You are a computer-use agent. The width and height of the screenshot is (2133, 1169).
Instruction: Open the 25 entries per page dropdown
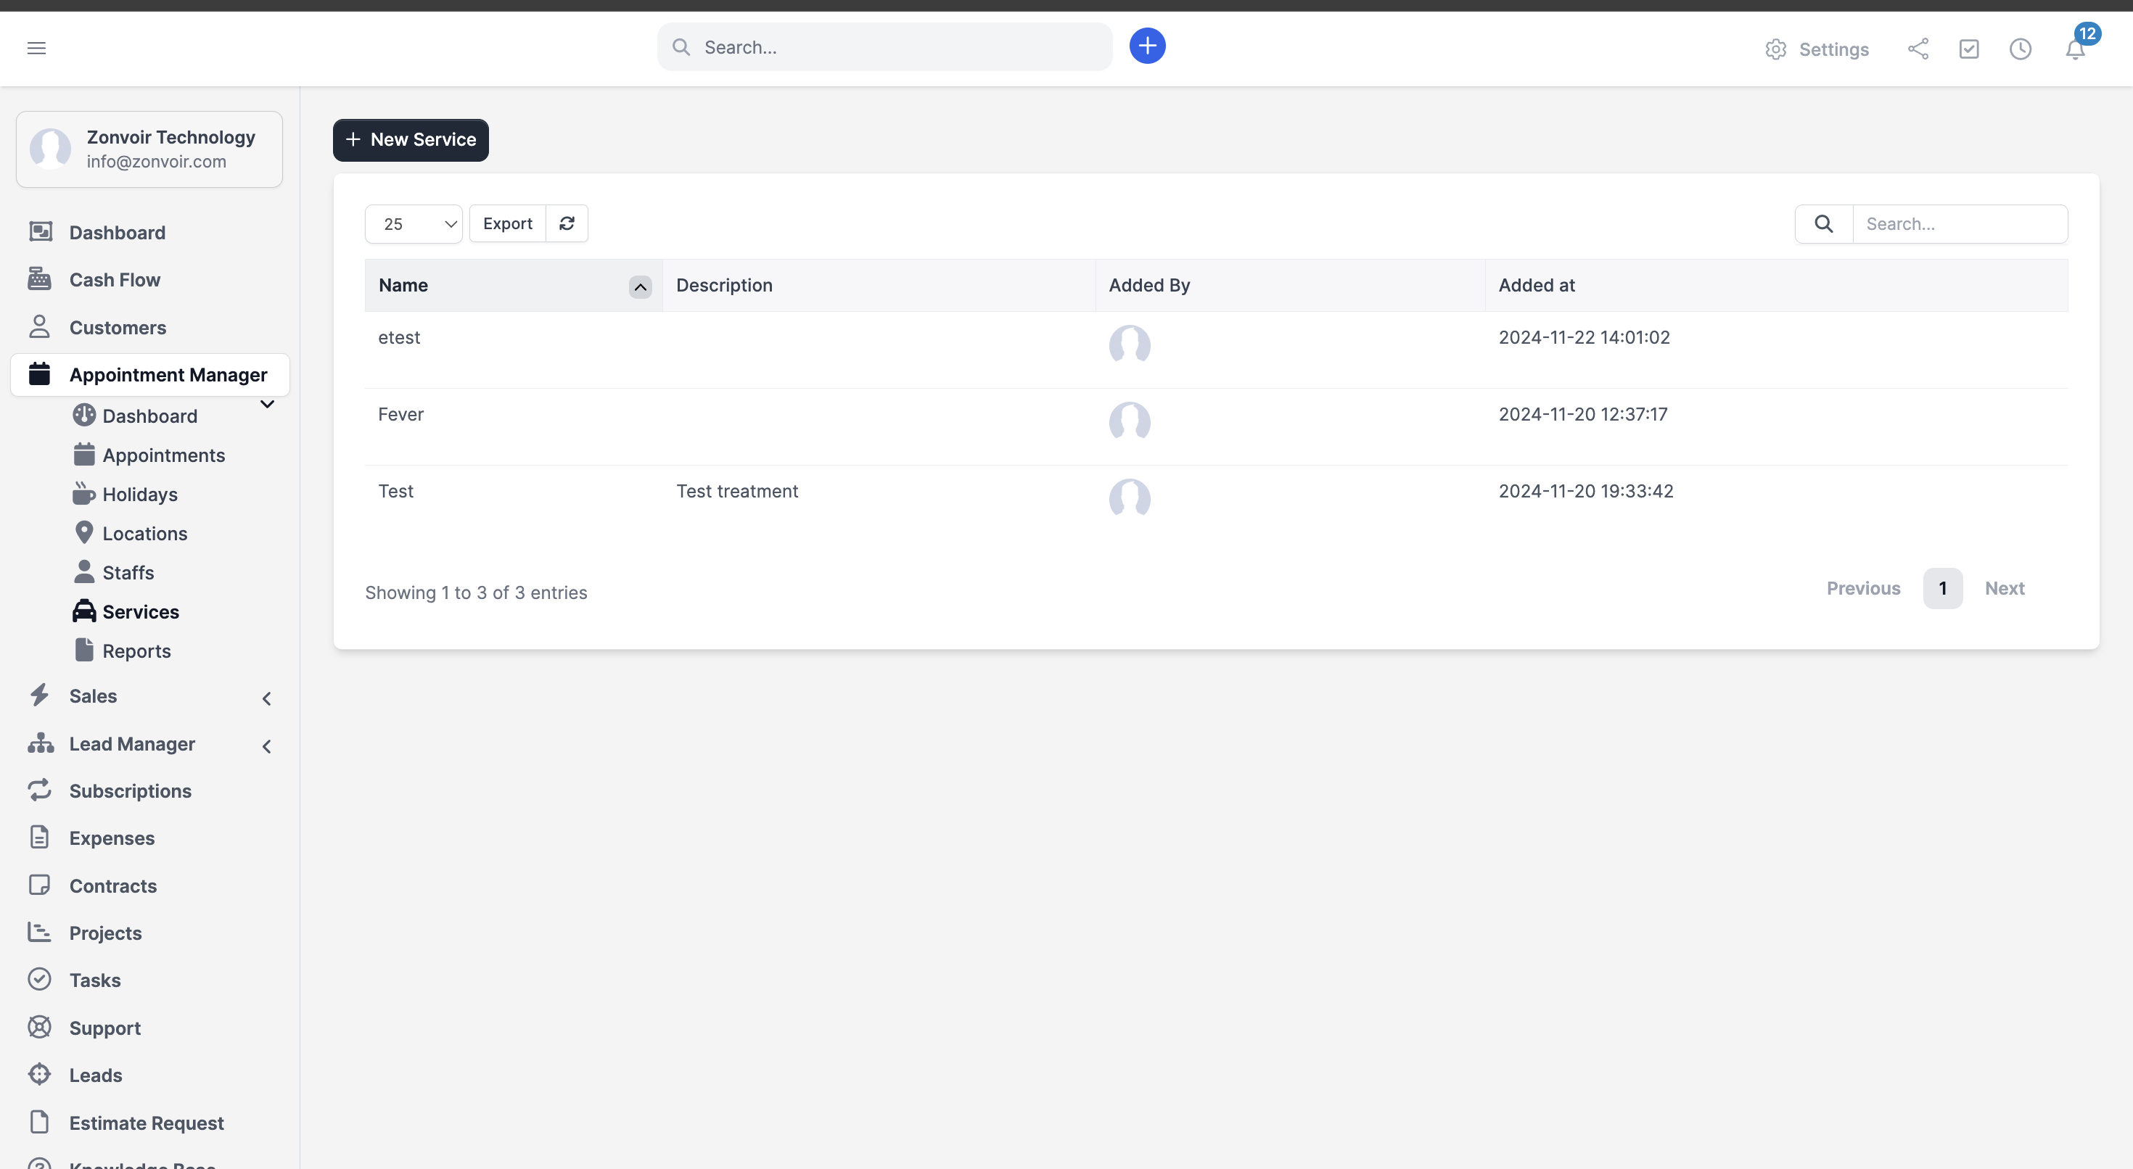pyautogui.click(x=414, y=223)
